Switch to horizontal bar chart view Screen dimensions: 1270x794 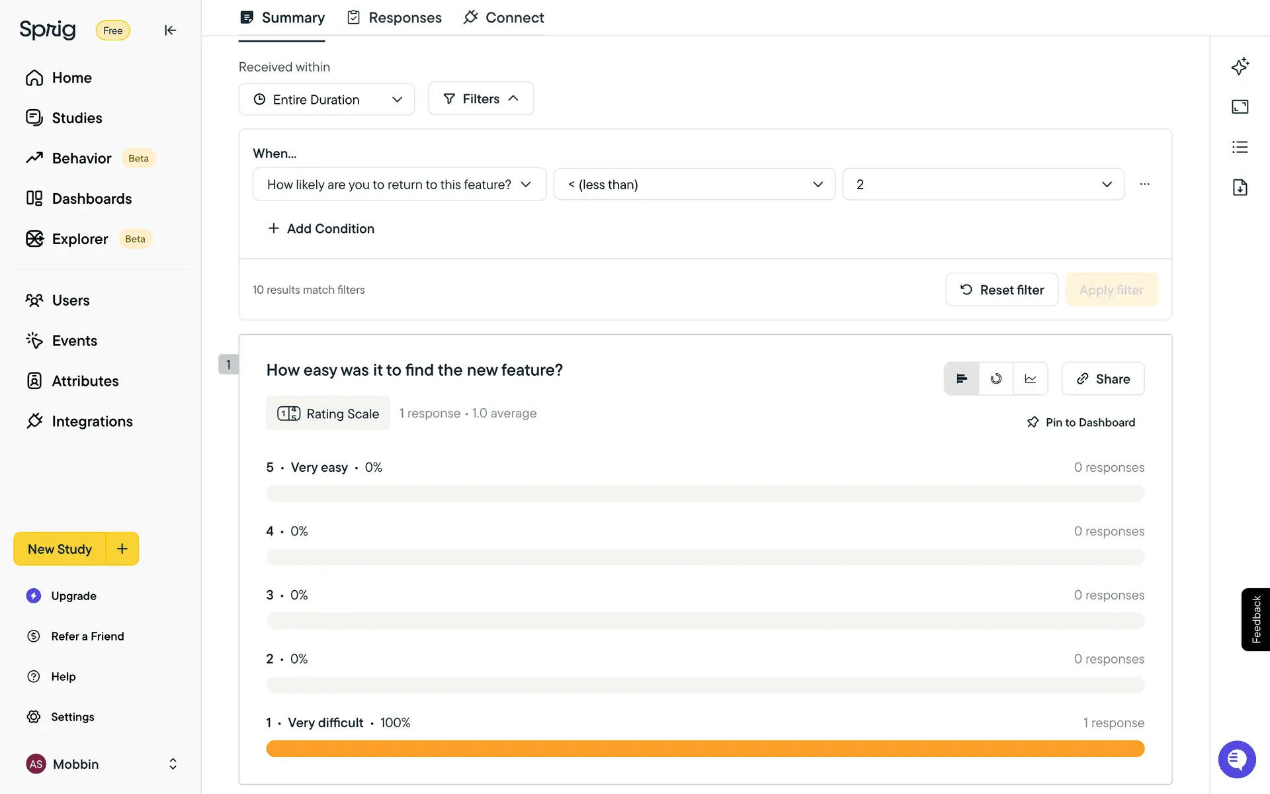click(x=962, y=378)
